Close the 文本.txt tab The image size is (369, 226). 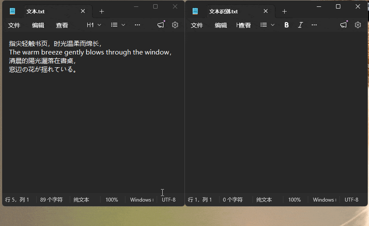pyautogui.click(x=83, y=11)
